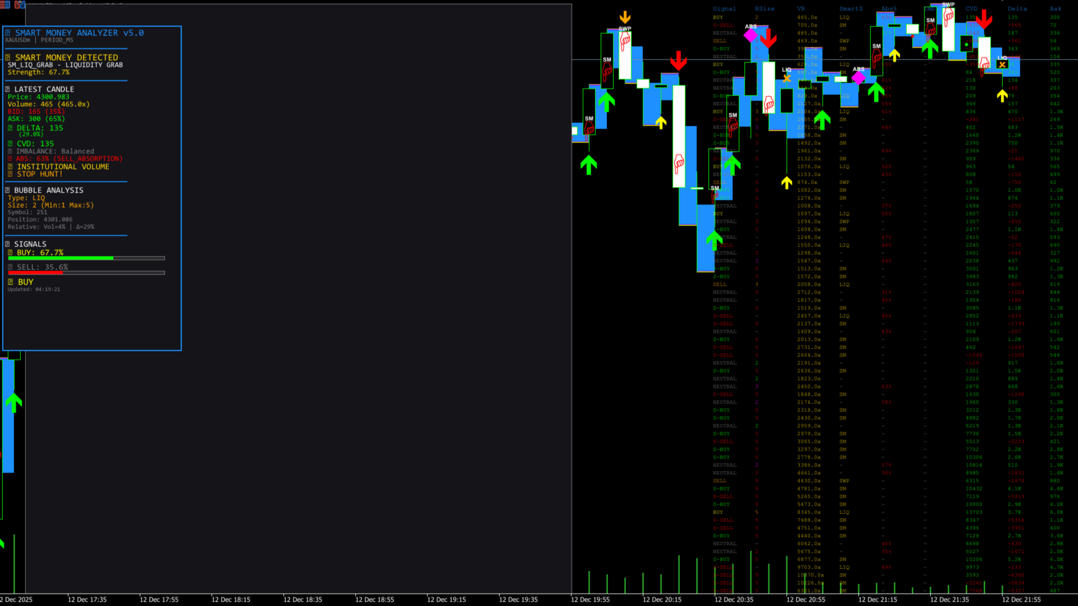Click the Signal column header
Image resolution: width=1078 pixels, height=606 pixels.
pos(724,9)
